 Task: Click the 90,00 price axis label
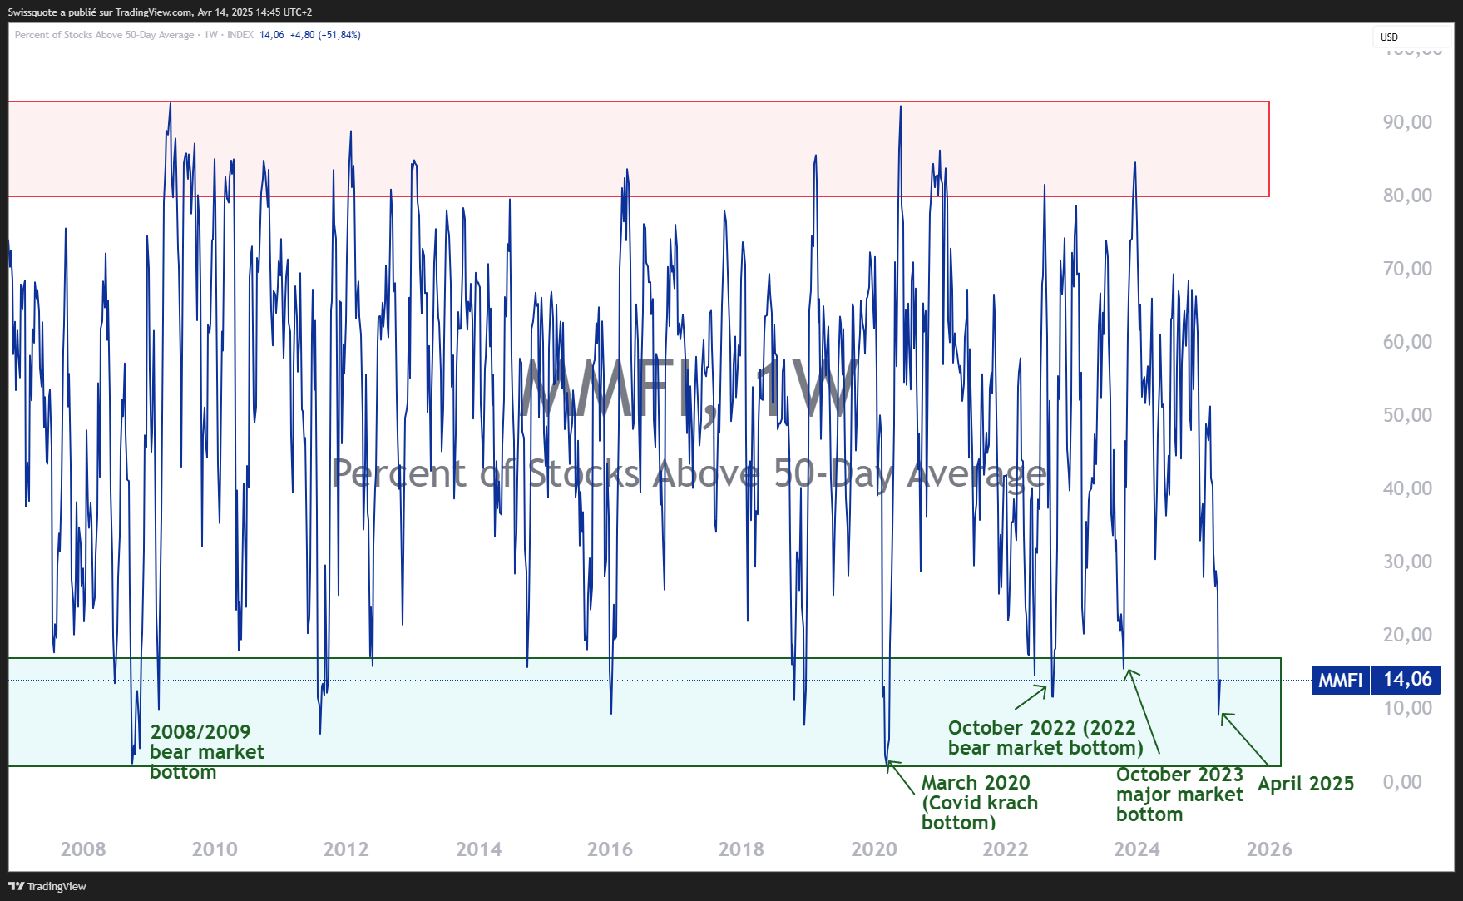click(x=1407, y=122)
